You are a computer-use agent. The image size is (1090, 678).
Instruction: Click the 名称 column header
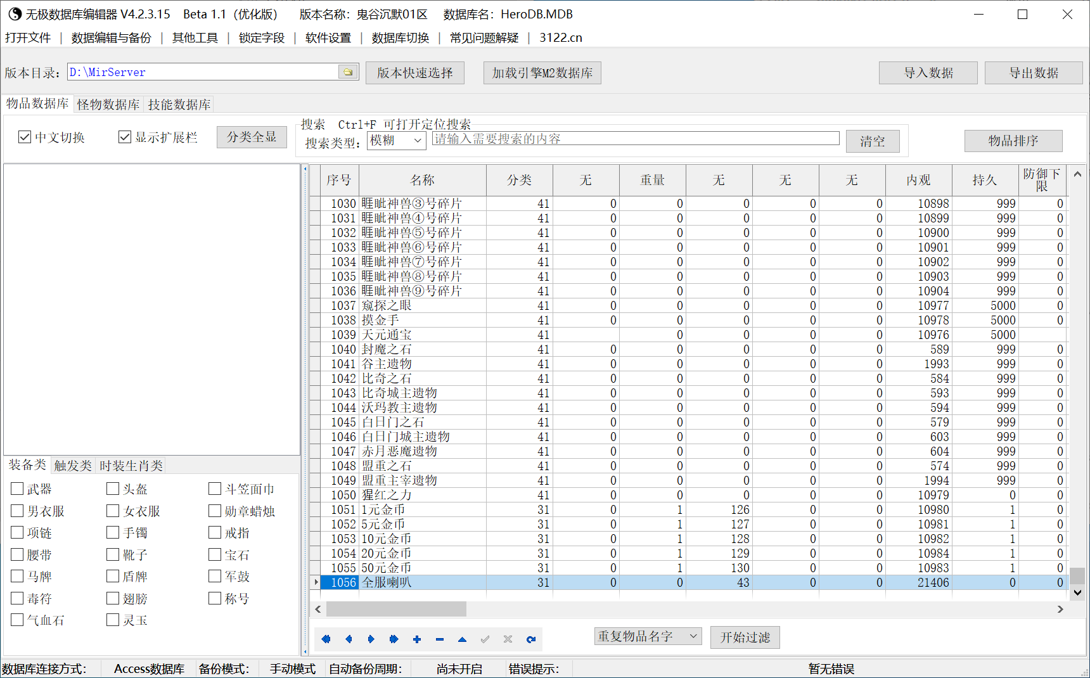click(423, 180)
